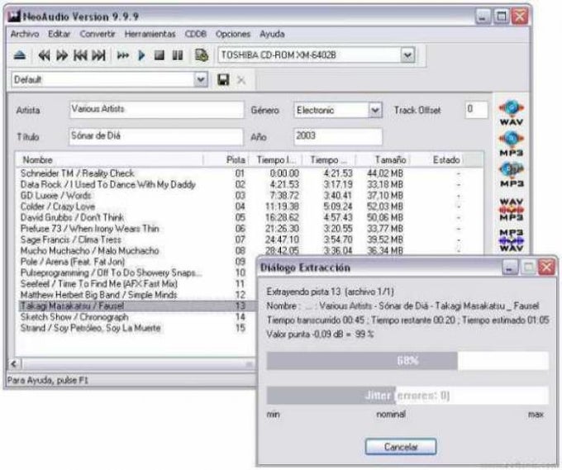
Task: Click the rewind playback button
Action: pyautogui.click(x=44, y=55)
